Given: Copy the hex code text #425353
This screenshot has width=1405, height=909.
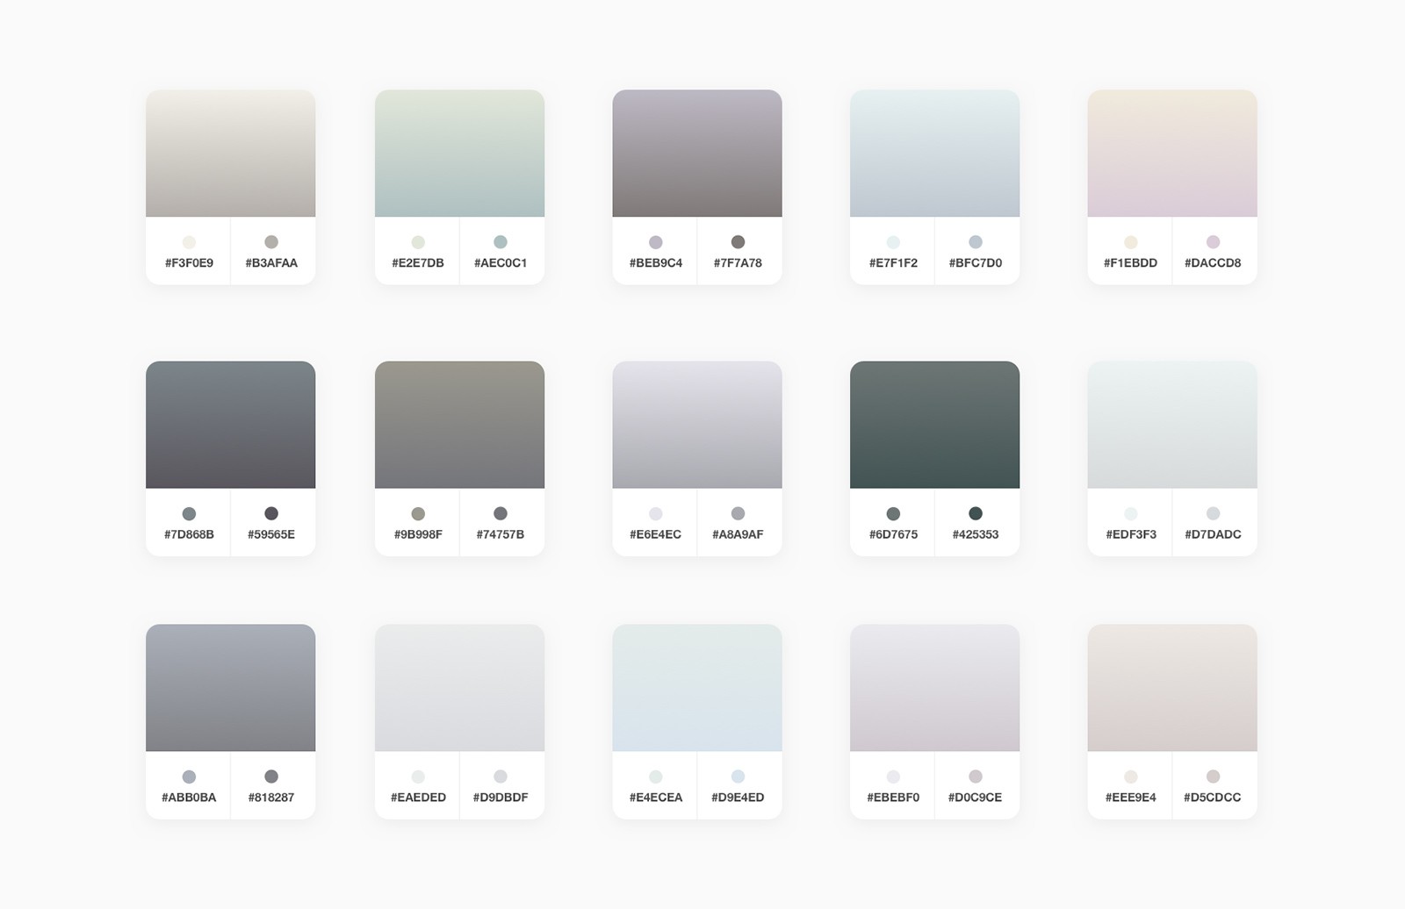Looking at the screenshot, I should 976,534.
